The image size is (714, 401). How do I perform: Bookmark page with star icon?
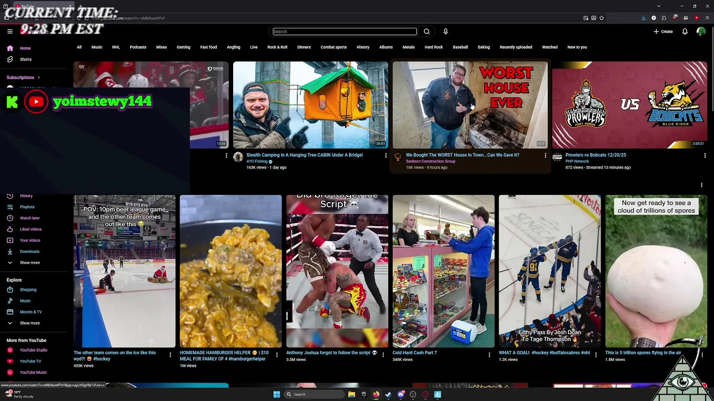601,18
